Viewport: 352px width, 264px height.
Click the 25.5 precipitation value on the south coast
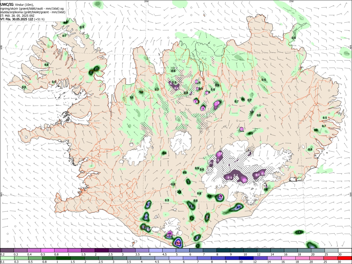(178, 243)
